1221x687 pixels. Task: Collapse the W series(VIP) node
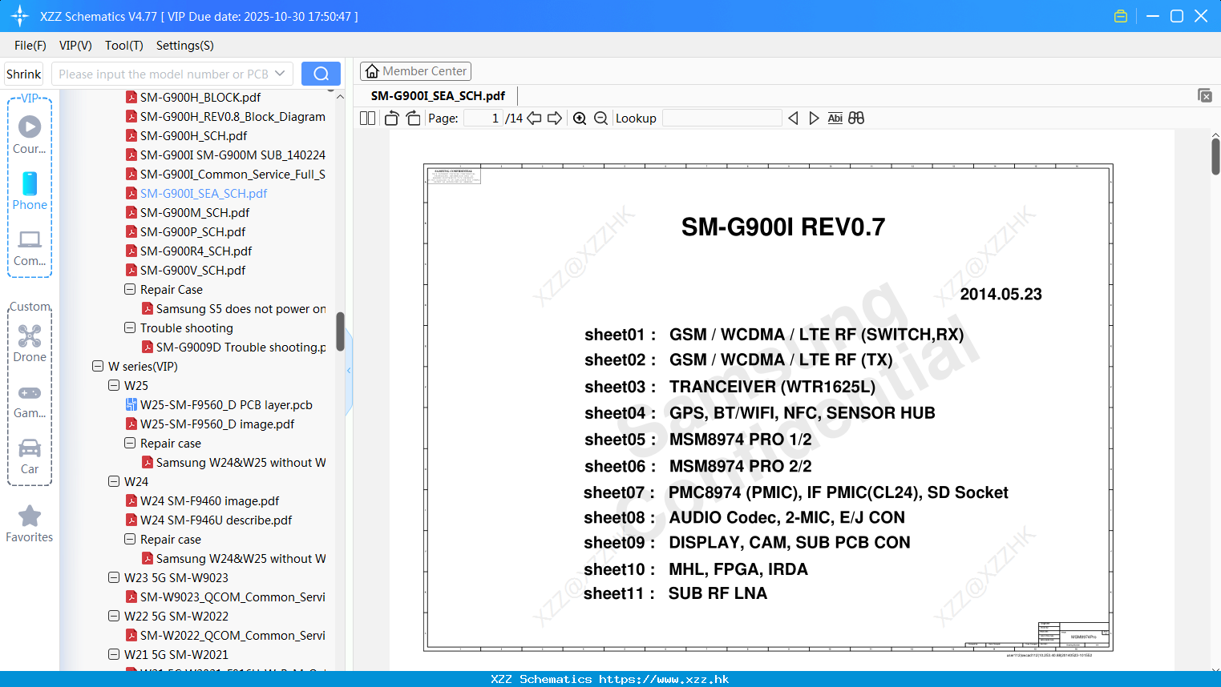(98, 367)
